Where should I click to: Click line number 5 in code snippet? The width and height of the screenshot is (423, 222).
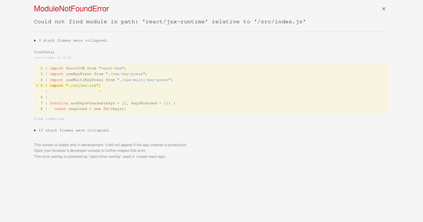(41, 85)
